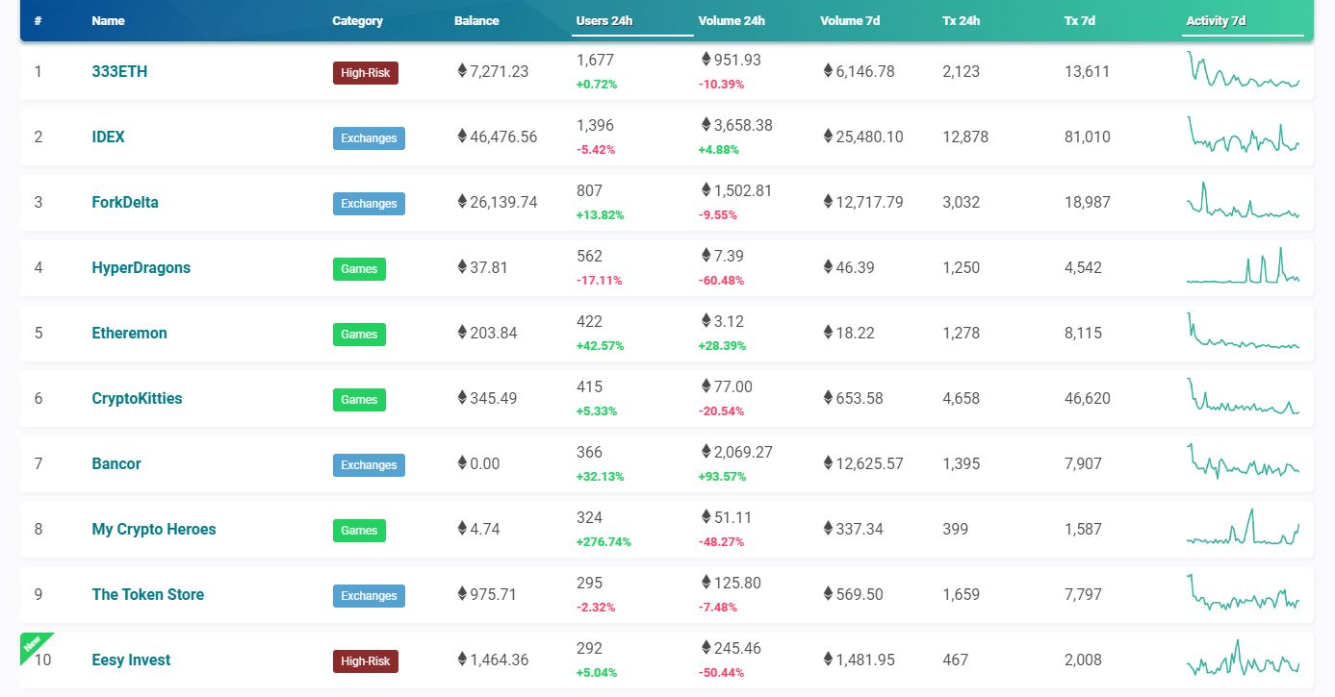The image size is (1335, 697).
Task: Click CryptoKitties' activity sparkline chart
Action: click(x=1244, y=396)
